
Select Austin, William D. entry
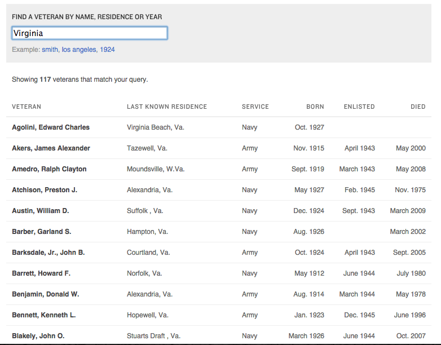click(40, 211)
